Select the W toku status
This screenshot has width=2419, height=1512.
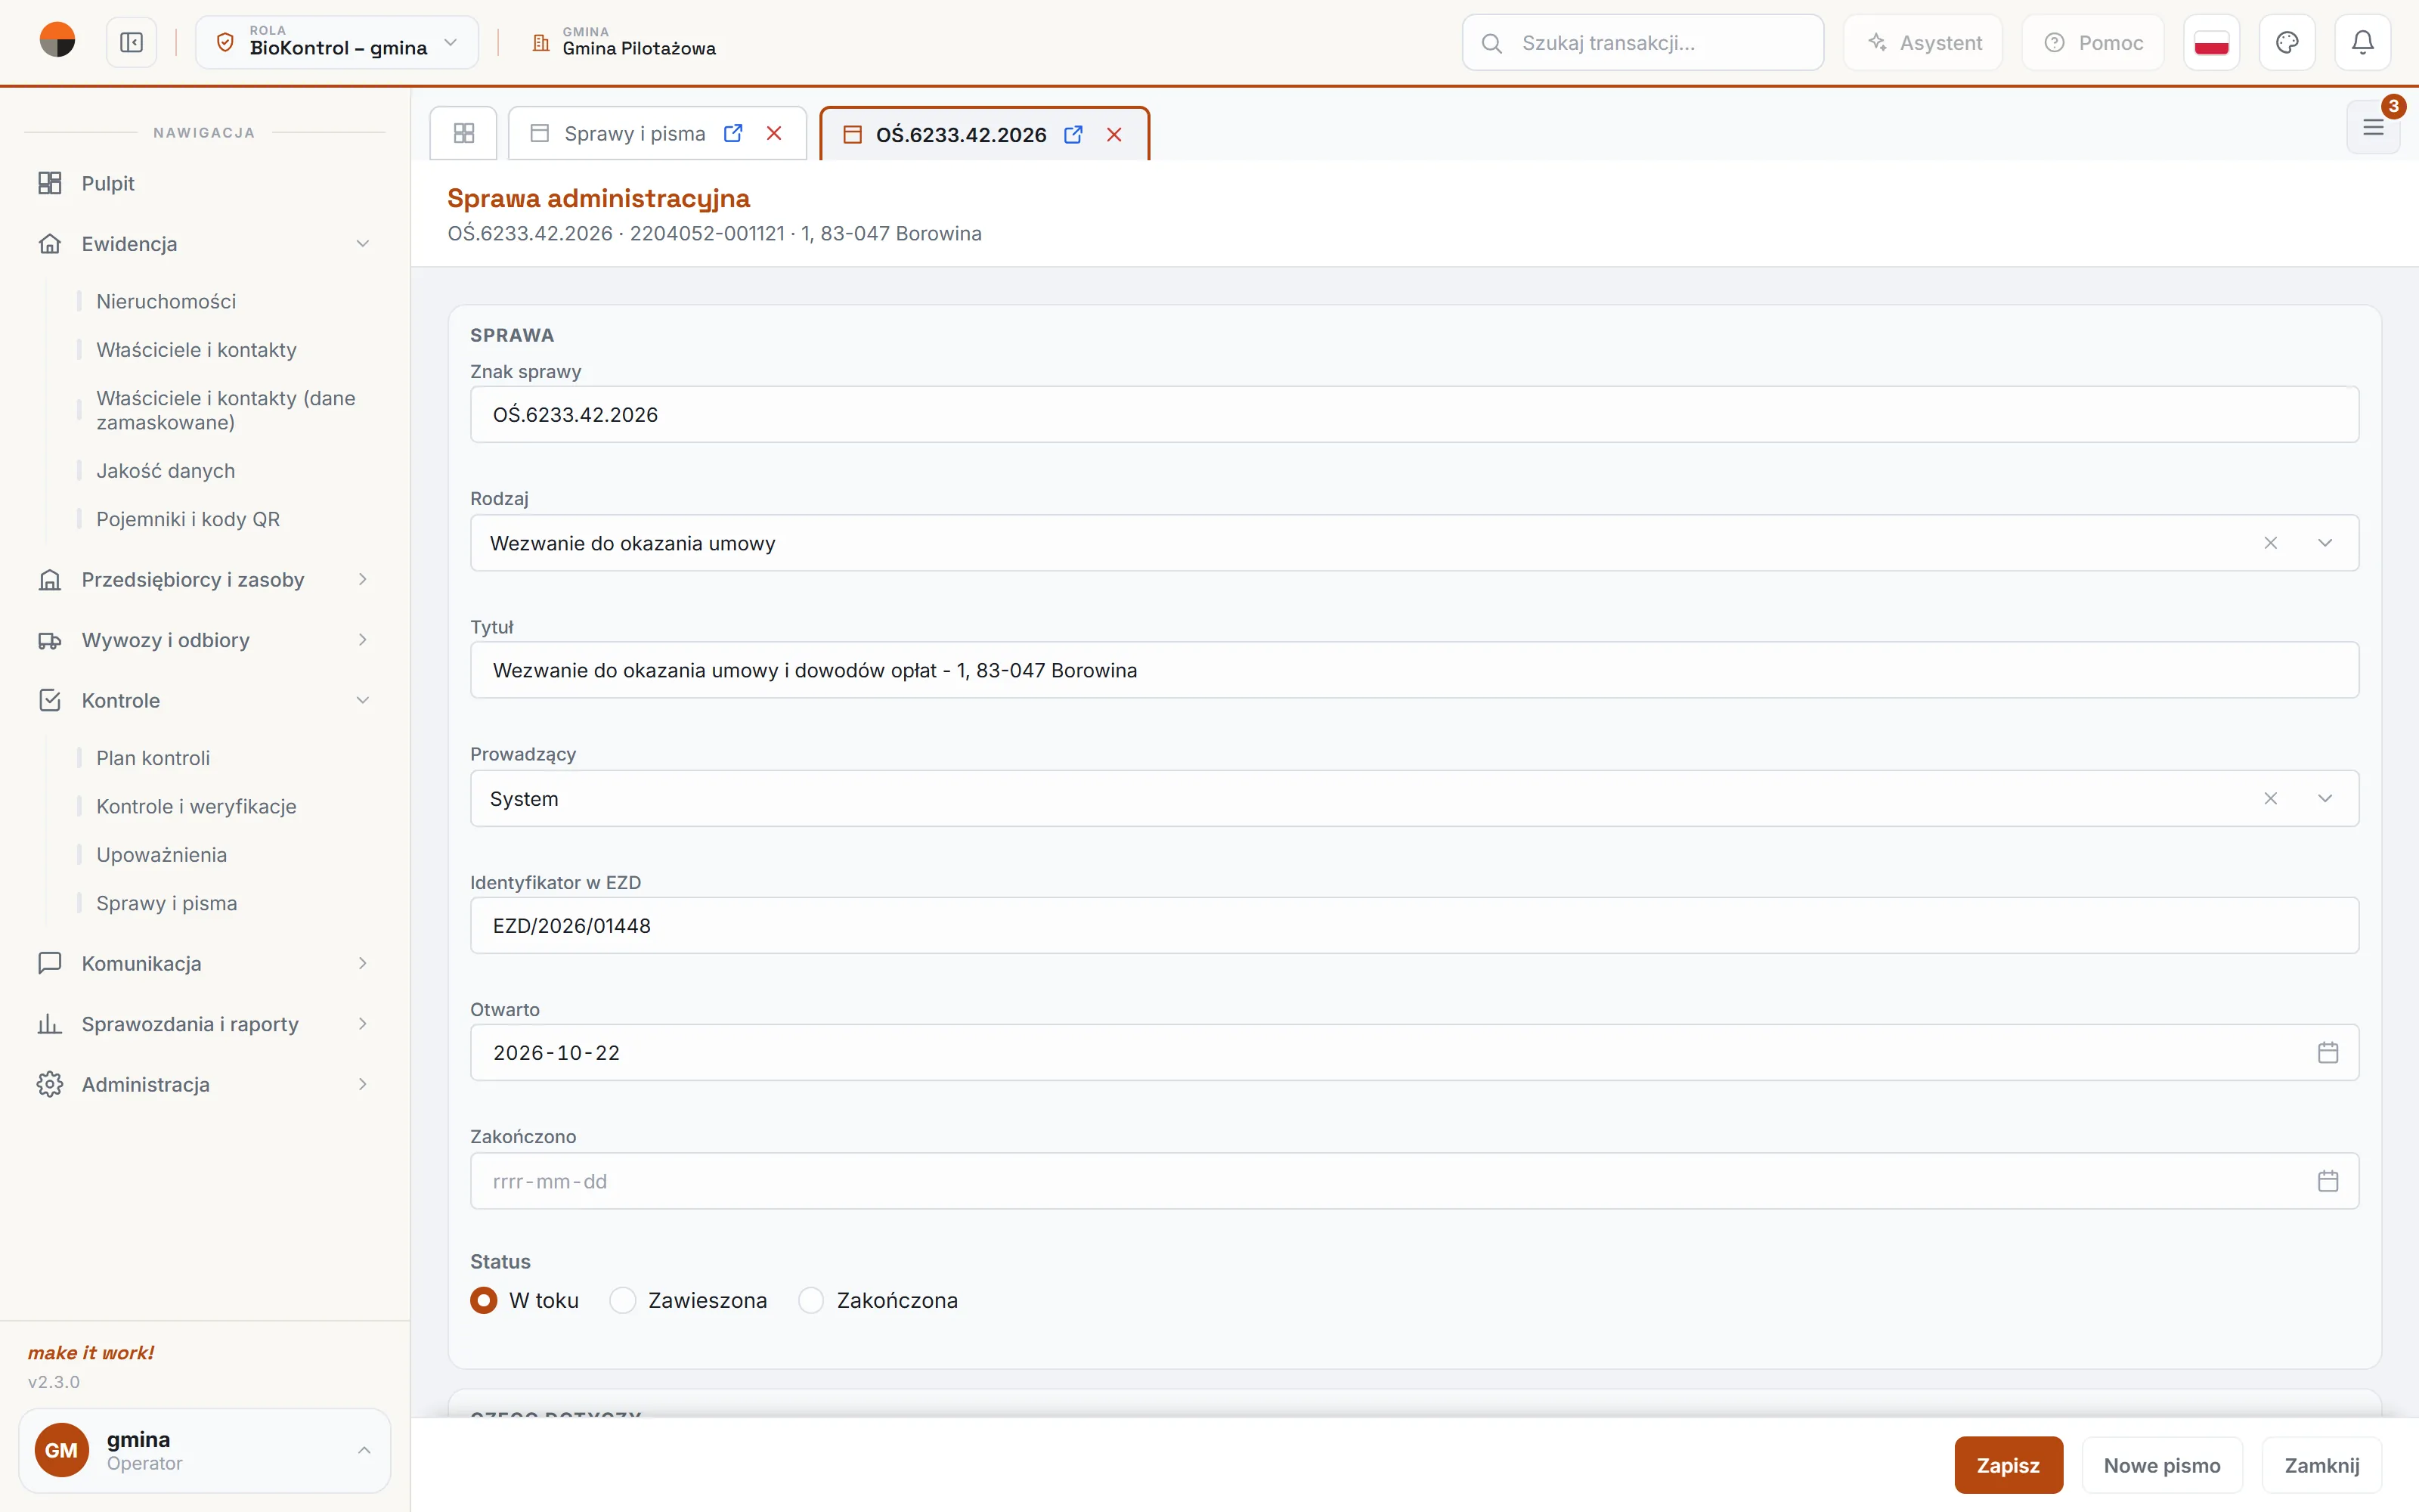point(484,1300)
